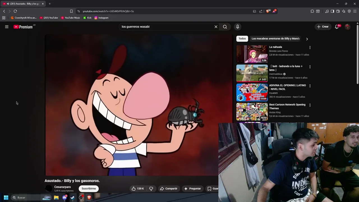
Task: Show more filter chips with right arrow
Action: tap(307, 39)
